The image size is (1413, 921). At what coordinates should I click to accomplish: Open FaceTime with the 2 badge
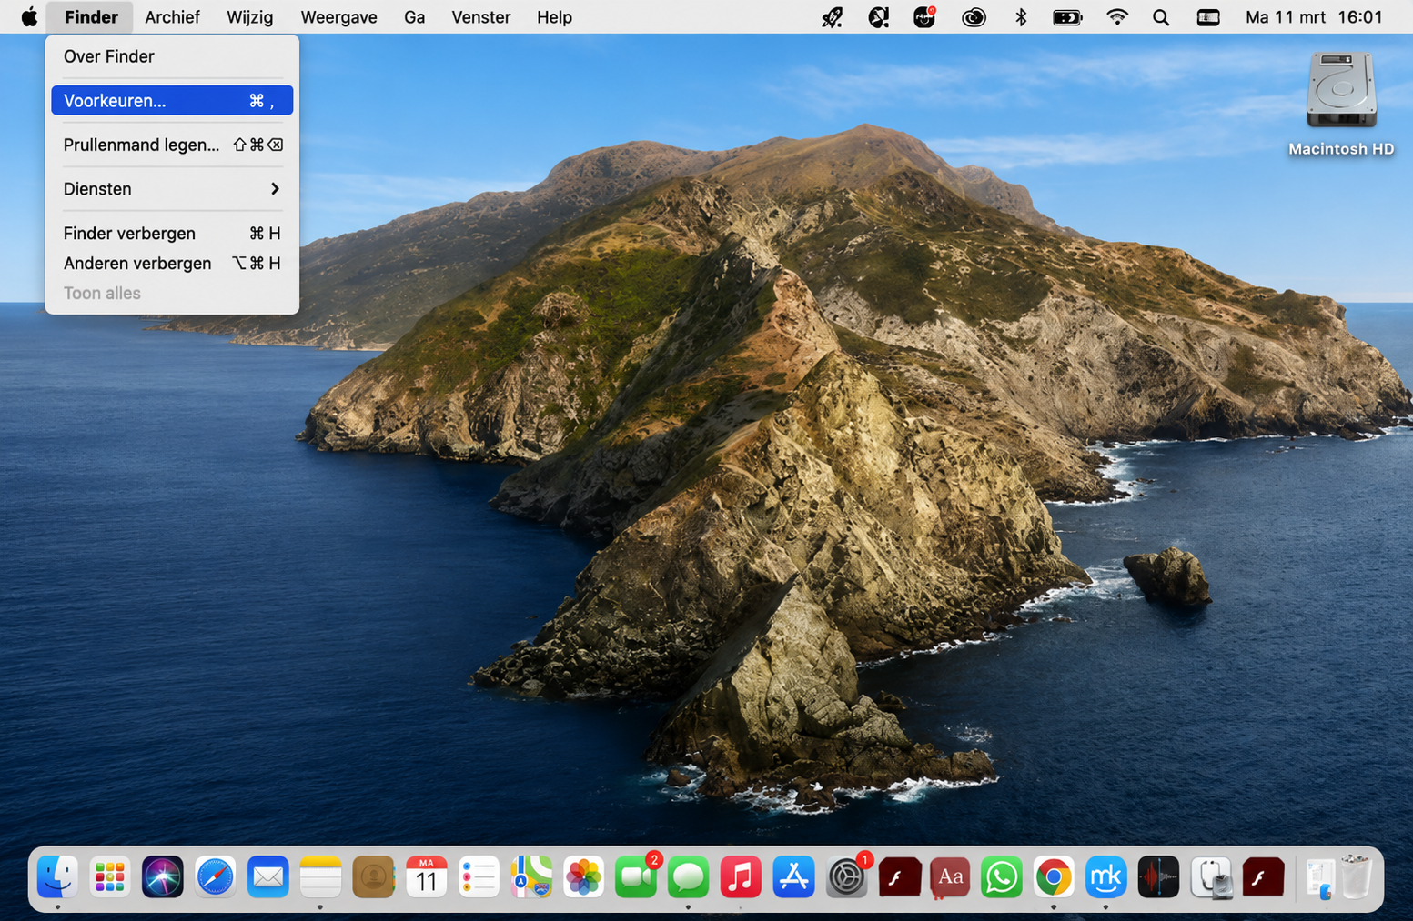pos(636,877)
